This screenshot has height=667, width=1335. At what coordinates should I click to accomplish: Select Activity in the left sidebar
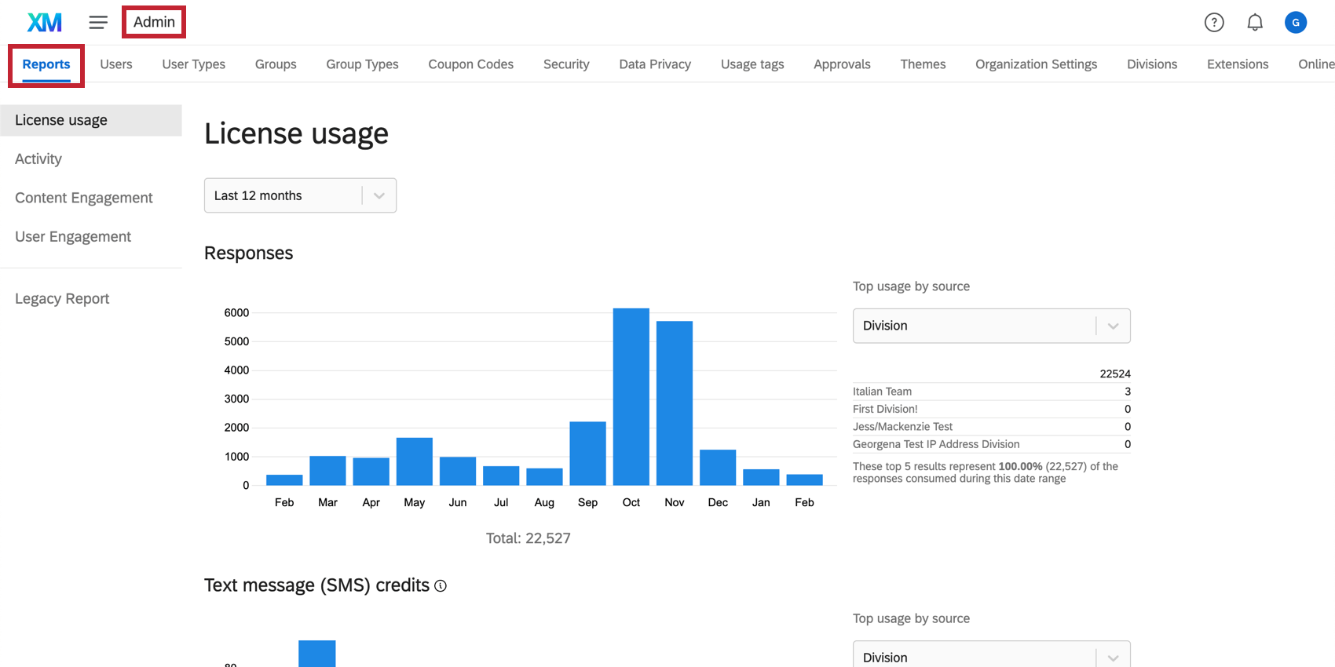(38, 159)
